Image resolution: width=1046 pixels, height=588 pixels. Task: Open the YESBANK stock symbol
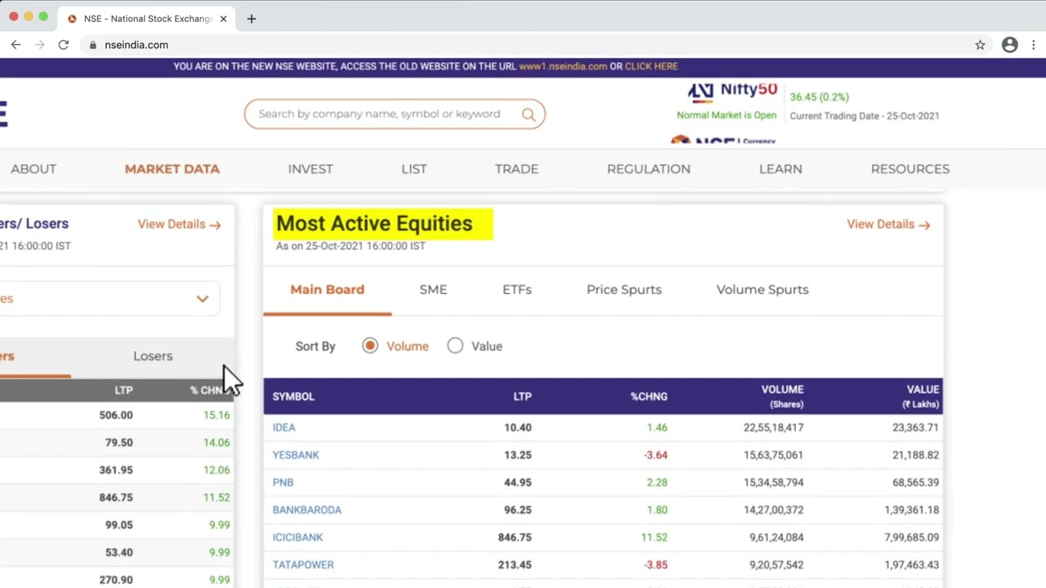click(x=296, y=455)
